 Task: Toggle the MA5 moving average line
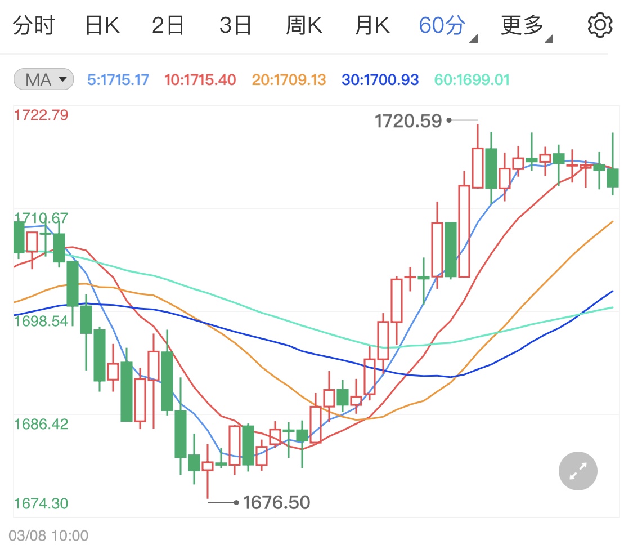119,79
